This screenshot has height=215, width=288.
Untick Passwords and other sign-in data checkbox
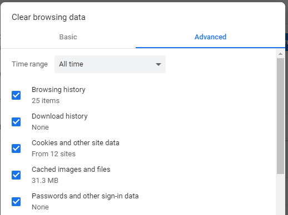tap(16, 202)
